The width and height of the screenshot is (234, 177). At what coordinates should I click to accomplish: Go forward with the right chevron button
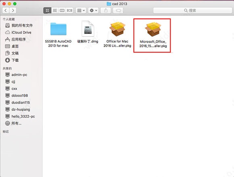[13, 10]
